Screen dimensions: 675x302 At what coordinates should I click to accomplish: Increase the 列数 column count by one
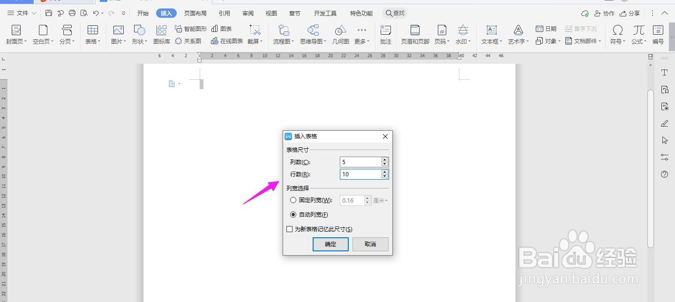pos(385,159)
